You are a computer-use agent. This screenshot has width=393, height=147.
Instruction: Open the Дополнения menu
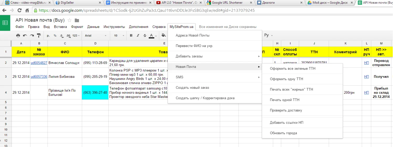pyautogui.click(x=139, y=27)
